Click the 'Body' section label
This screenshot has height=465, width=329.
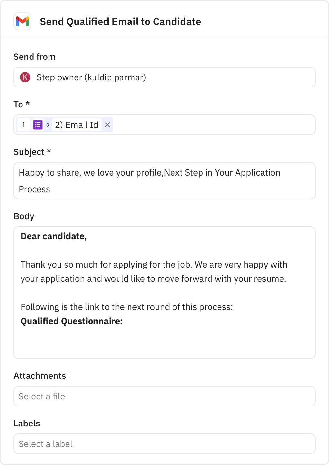point(24,216)
